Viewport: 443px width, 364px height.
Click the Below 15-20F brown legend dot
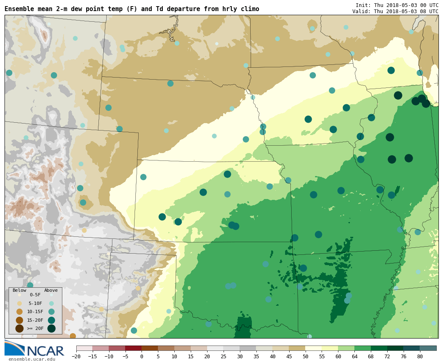[x=19, y=320]
